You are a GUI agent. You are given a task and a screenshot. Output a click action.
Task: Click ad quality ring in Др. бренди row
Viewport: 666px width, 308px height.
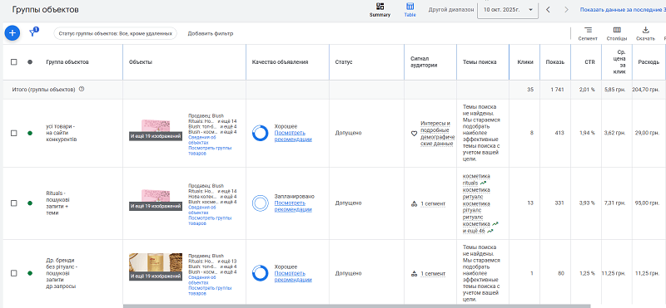(x=260, y=273)
